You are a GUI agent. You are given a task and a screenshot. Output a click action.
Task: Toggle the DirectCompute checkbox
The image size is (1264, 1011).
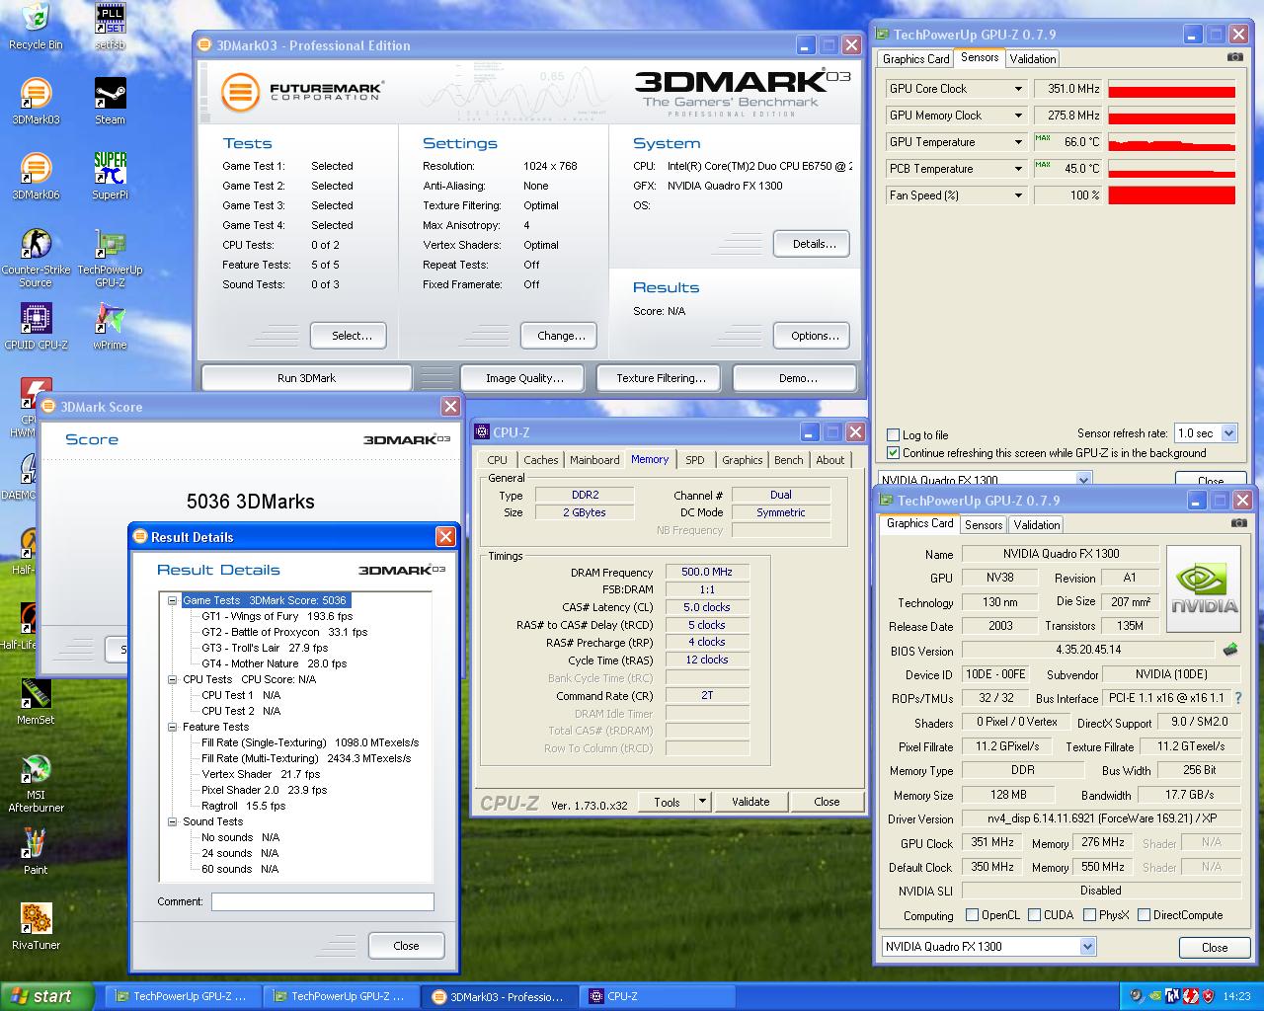(1144, 915)
